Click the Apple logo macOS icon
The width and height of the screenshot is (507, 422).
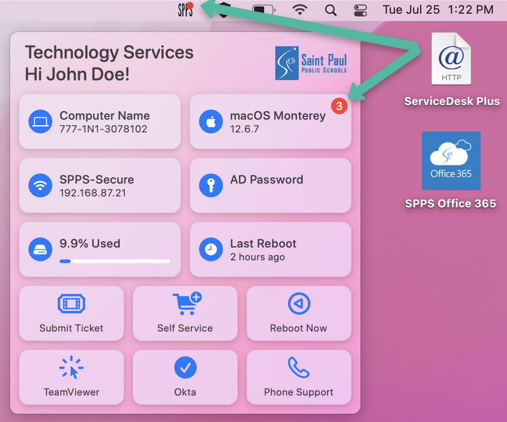tap(211, 121)
